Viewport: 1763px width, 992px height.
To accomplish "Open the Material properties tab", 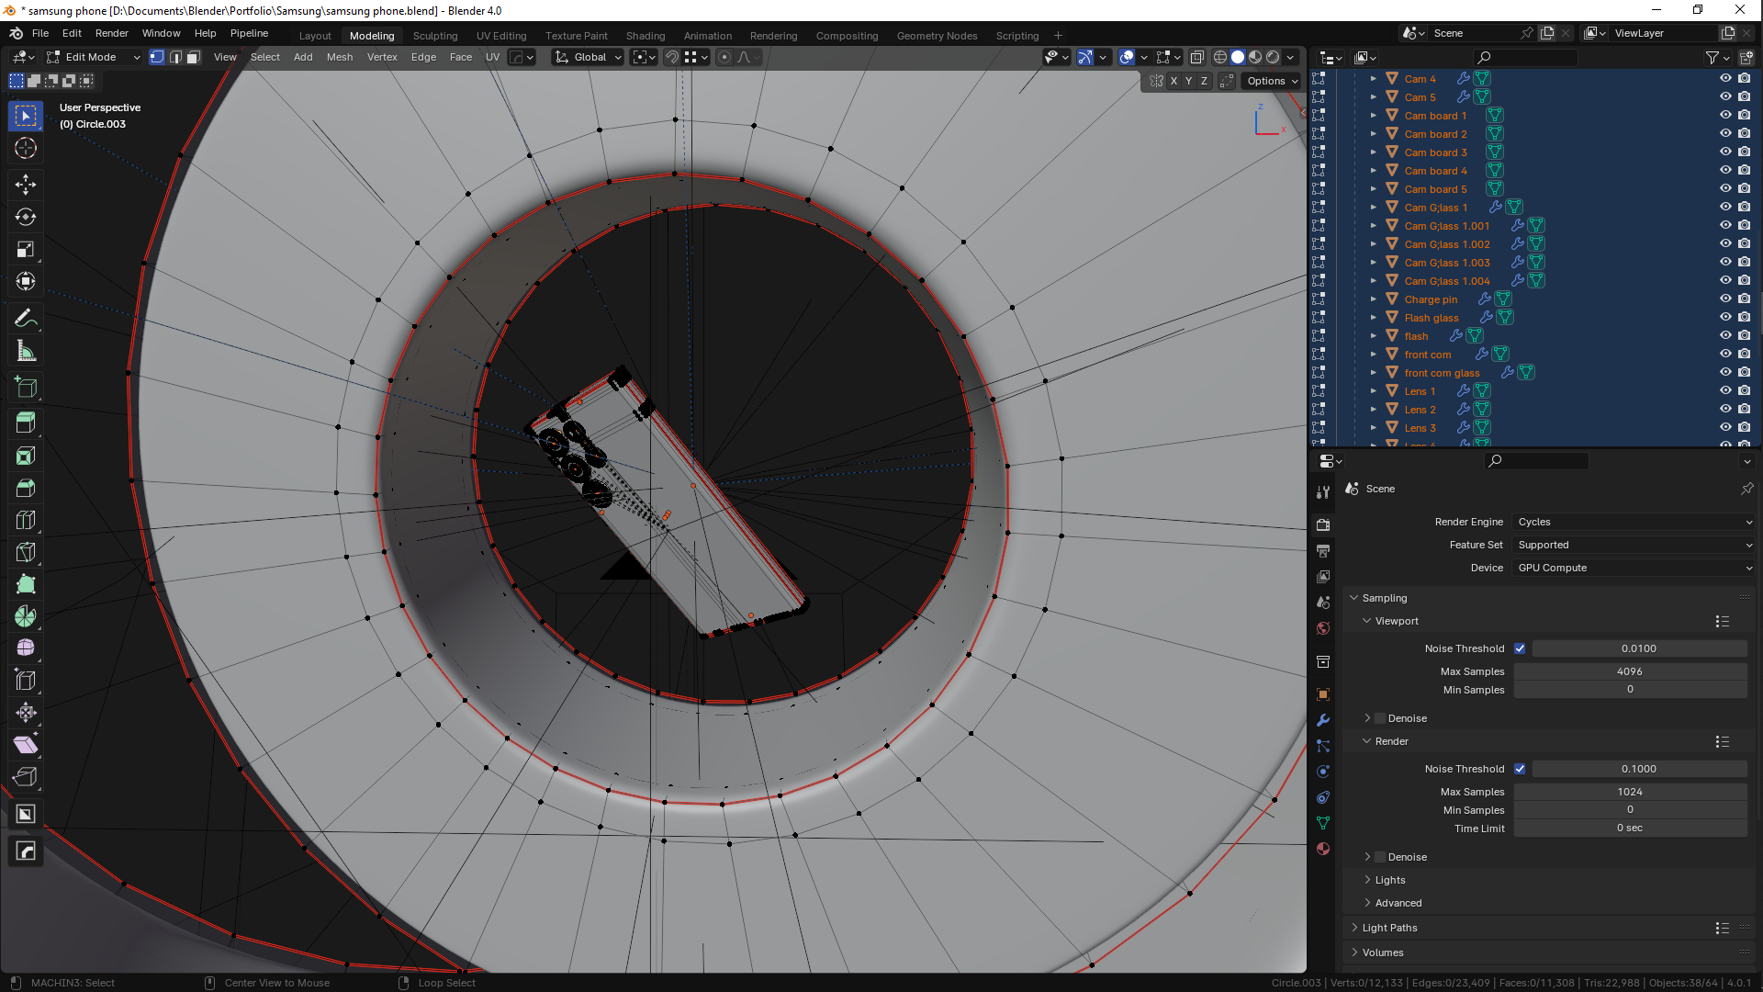I will tap(1323, 849).
